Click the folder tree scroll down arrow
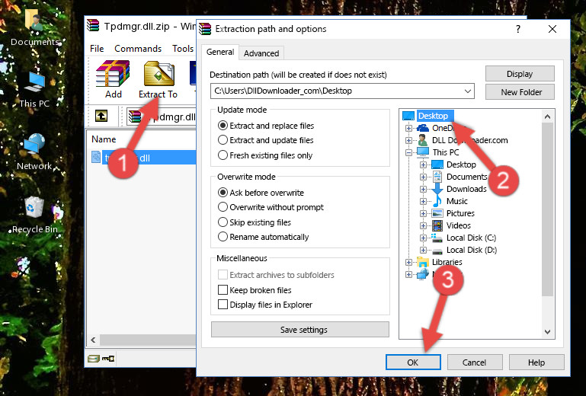Image resolution: width=586 pixels, height=396 pixels. tap(547, 331)
